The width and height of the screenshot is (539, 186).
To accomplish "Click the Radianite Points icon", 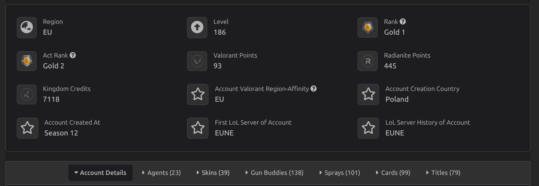I will pos(368,61).
